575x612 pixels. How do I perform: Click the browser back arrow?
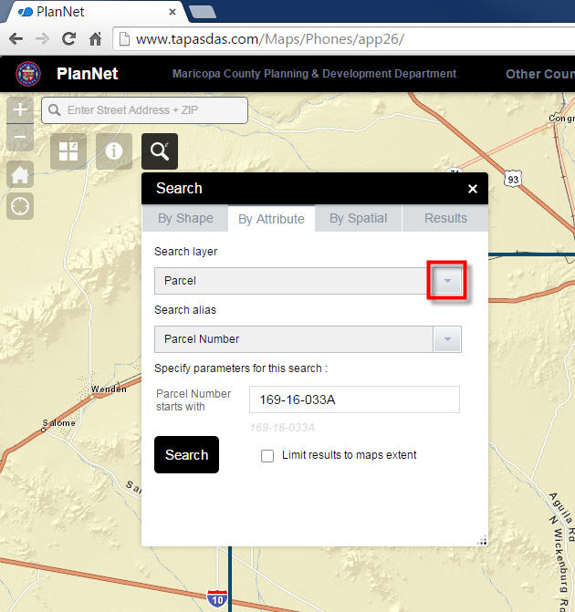16,39
